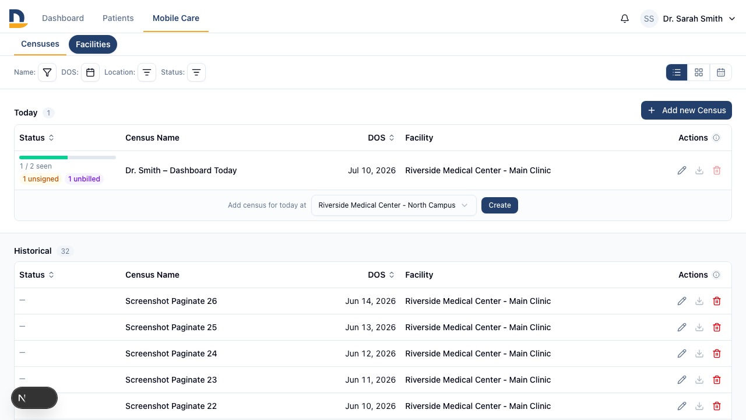
Task: Select the Mobile Care tab
Action: (x=176, y=18)
